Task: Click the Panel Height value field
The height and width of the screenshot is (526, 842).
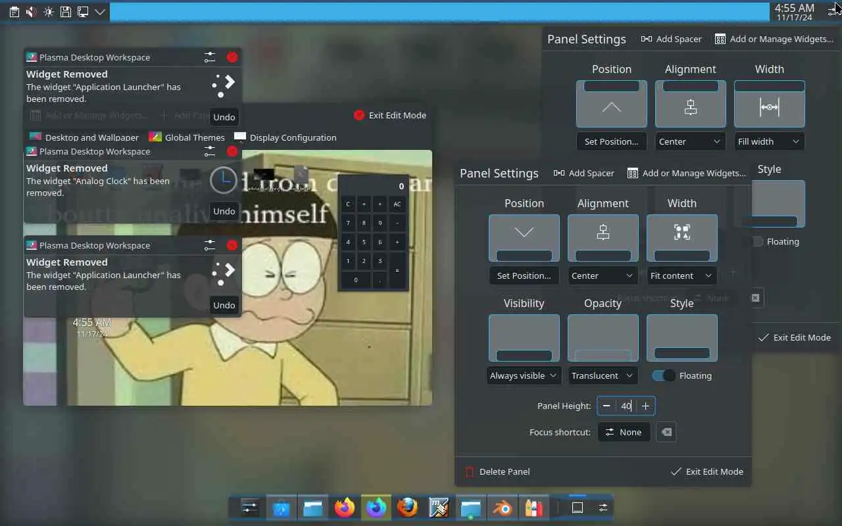Action: pos(626,406)
